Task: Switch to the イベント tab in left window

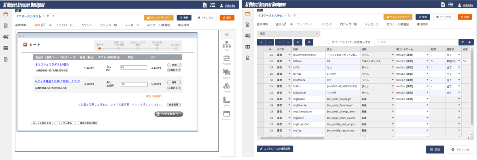Action: click(x=86, y=25)
